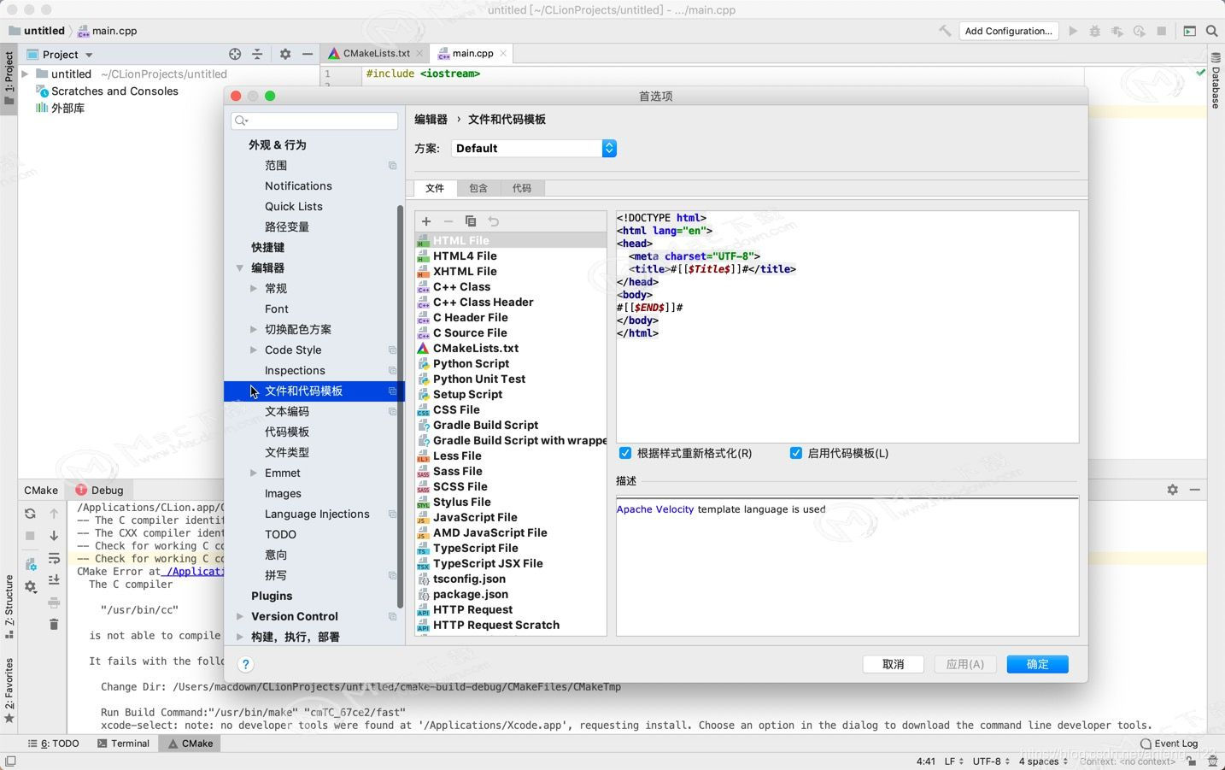Image resolution: width=1225 pixels, height=770 pixels.
Task: Select Notifications in settings tree
Action: pyautogui.click(x=298, y=186)
